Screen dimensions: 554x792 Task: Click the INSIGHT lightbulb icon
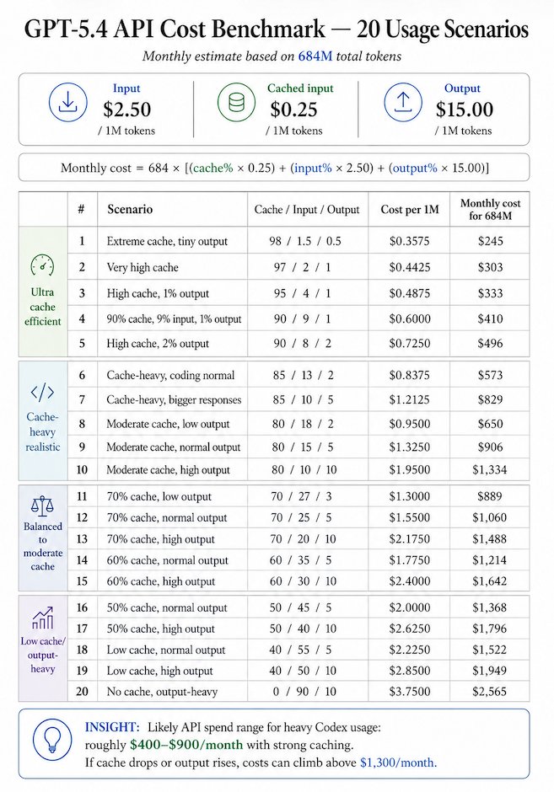[x=52, y=740]
